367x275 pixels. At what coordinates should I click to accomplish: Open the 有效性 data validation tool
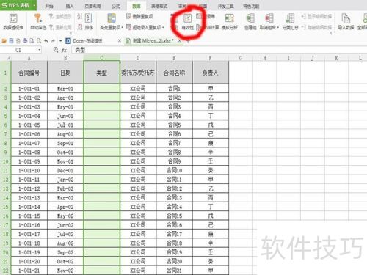(188, 22)
